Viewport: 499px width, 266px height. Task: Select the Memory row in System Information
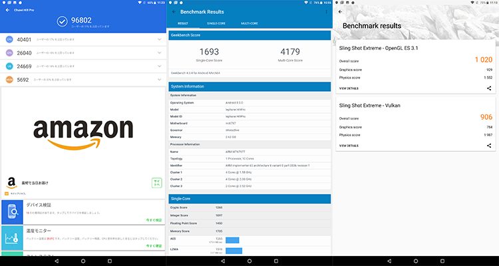(249, 137)
